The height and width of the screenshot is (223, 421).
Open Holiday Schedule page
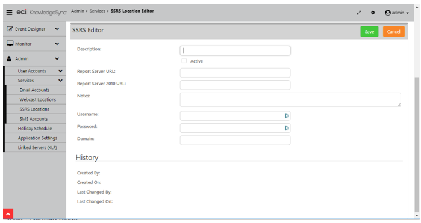click(x=35, y=129)
